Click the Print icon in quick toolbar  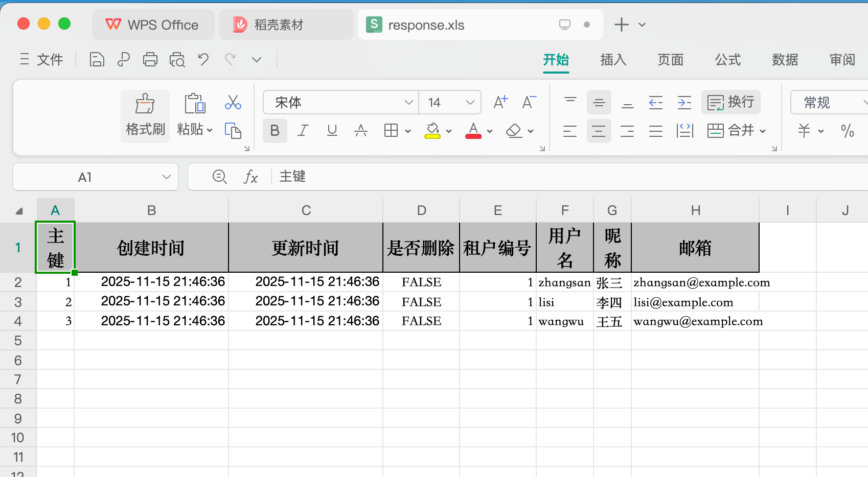150,60
